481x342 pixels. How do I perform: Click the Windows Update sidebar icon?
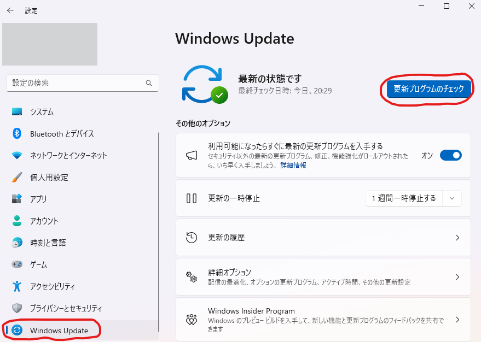click(x=17, y=330)
